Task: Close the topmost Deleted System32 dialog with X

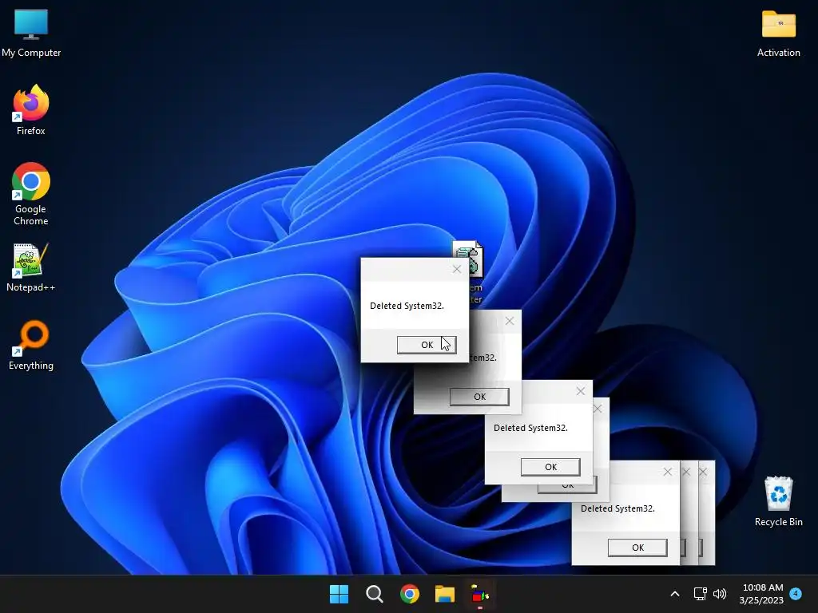Action: (x=457, y=269)
